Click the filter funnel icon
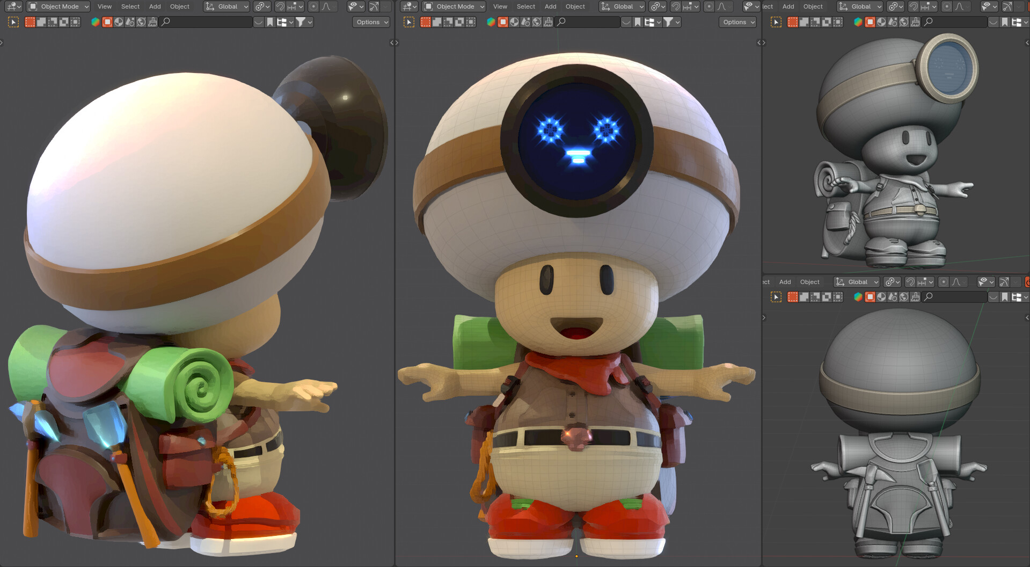This screenshot has width=1030, height=567. pyautogui.click(x=302, y=22)
